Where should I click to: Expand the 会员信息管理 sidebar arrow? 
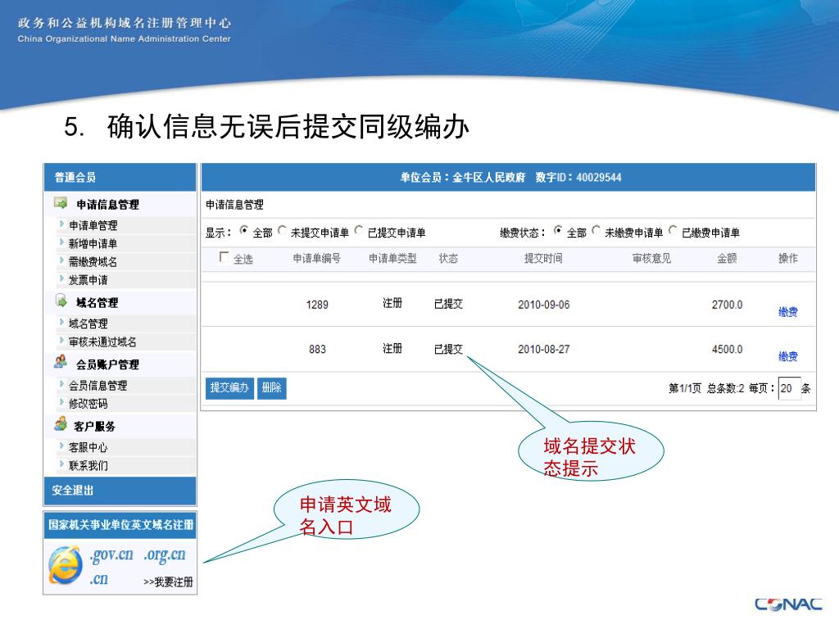pos(61,384)
